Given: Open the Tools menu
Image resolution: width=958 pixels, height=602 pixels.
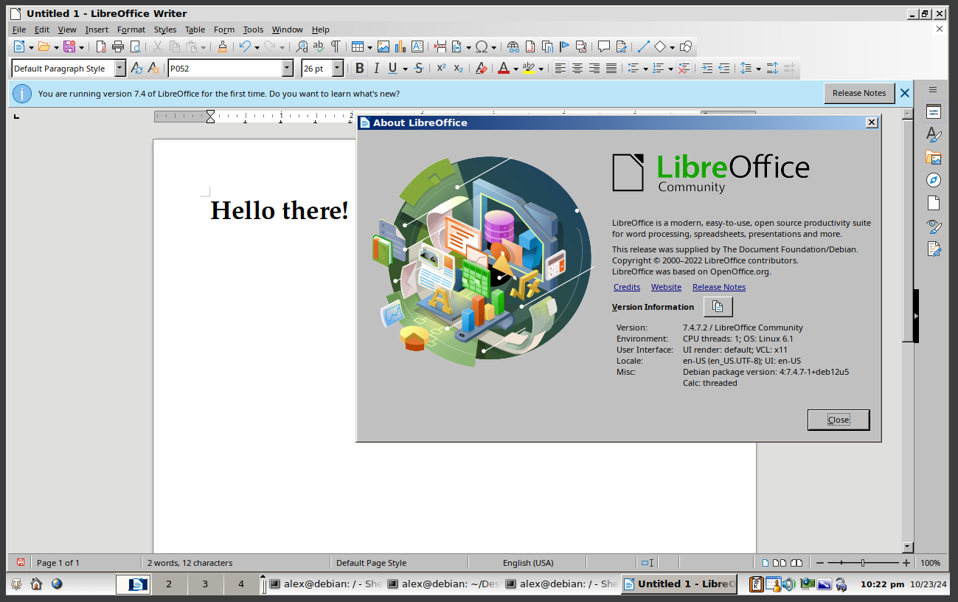Looking at the screenshot, I should tap(253, 30).
